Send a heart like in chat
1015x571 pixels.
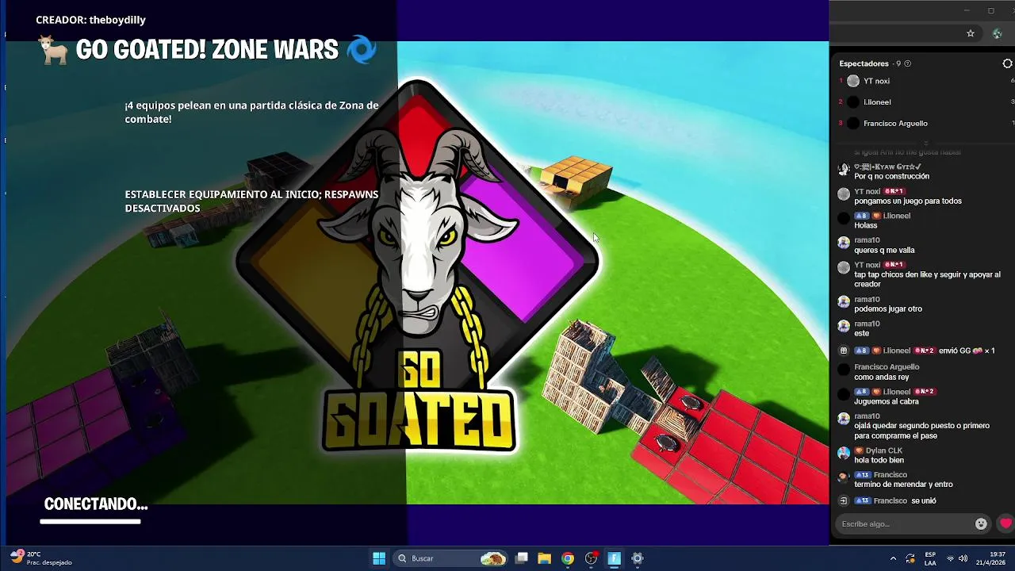(1006, 523)
